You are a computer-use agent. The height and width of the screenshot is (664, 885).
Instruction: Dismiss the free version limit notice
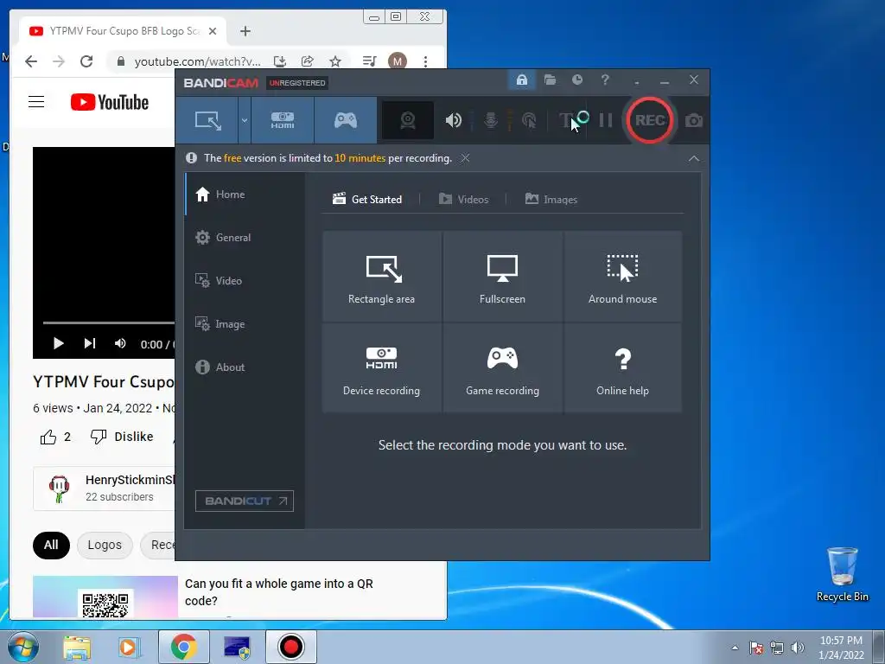click(x=465, y=158)
